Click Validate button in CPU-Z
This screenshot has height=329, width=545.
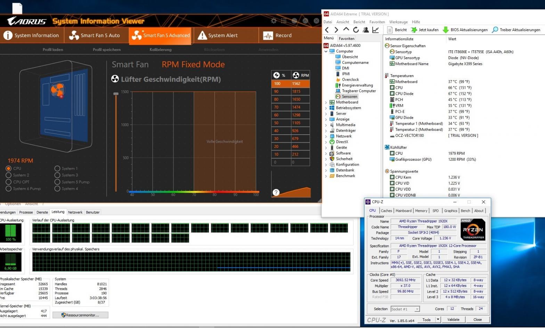[x=453, y=320]
